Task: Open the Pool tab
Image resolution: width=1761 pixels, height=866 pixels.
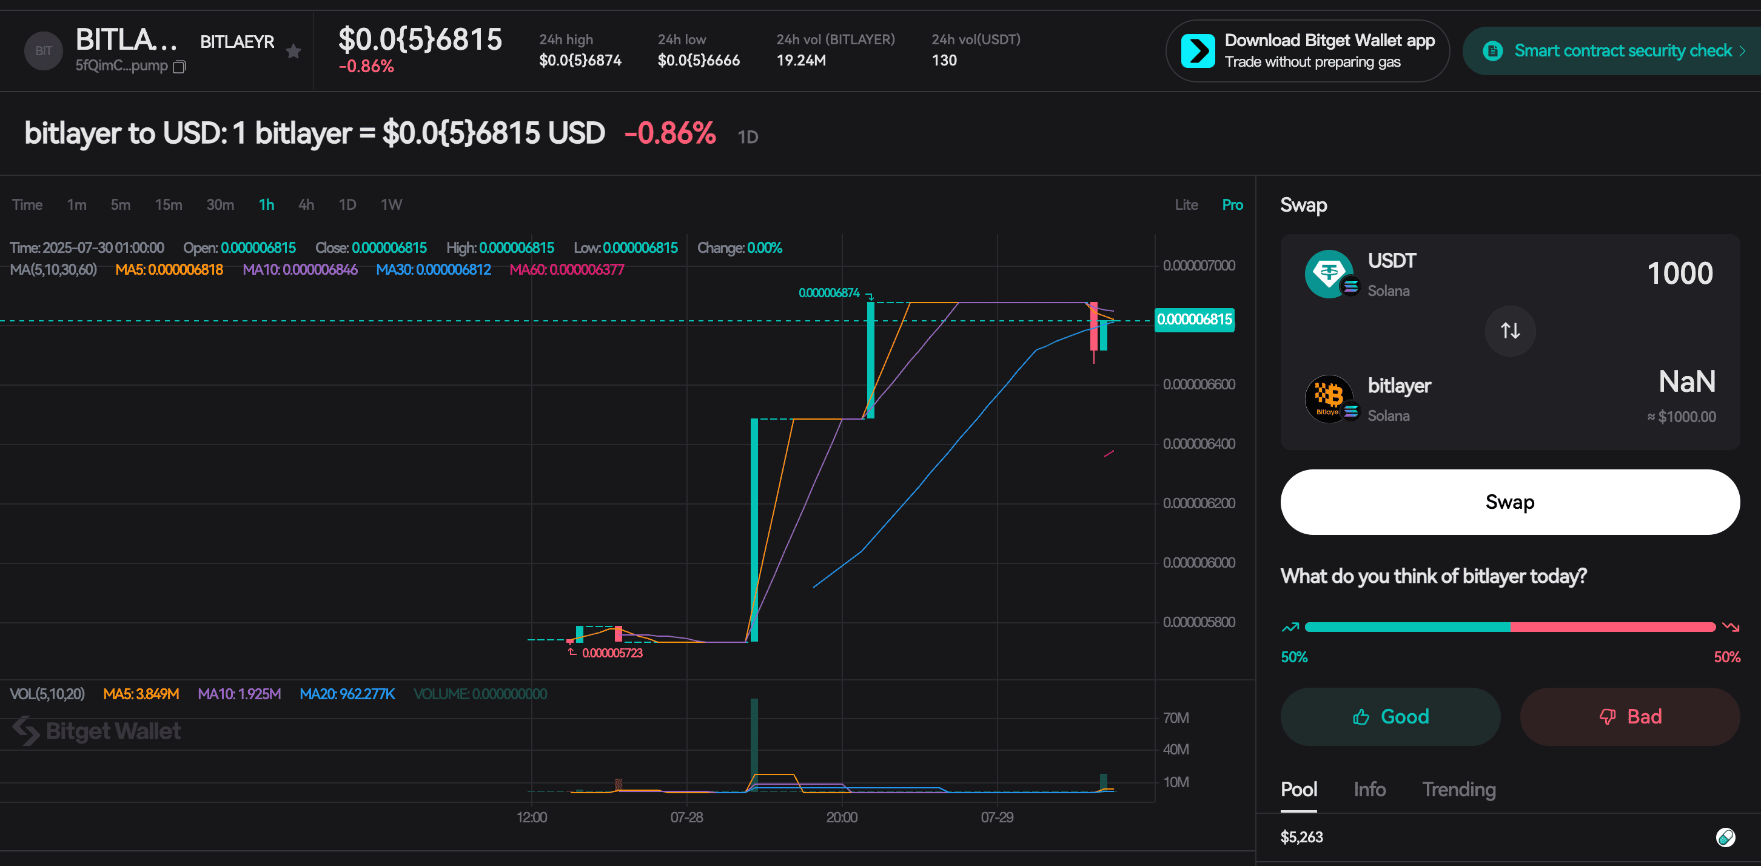Action: (1298, 790)
